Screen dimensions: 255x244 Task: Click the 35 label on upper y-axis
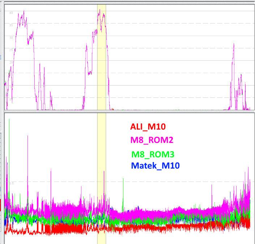11,25
